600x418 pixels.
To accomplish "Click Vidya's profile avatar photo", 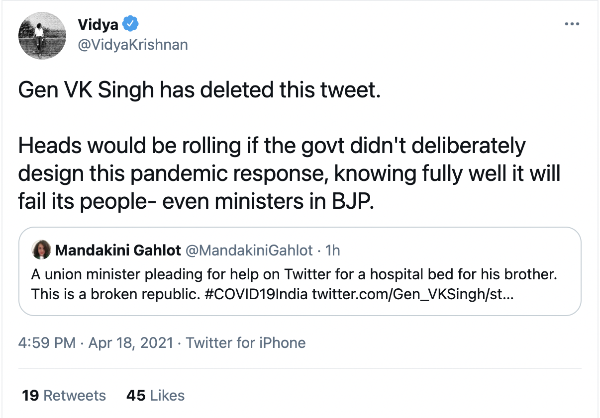I will pos(42,36).
